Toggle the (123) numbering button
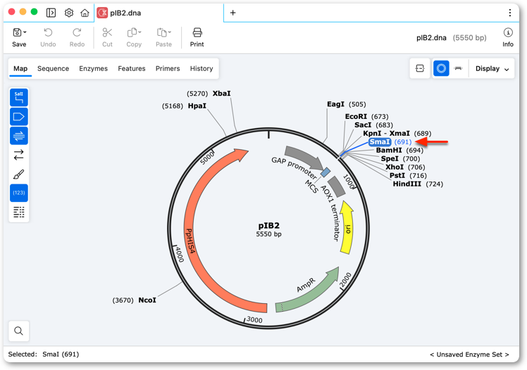This screenshot has width=527, height=370. (x=19, y=193)
